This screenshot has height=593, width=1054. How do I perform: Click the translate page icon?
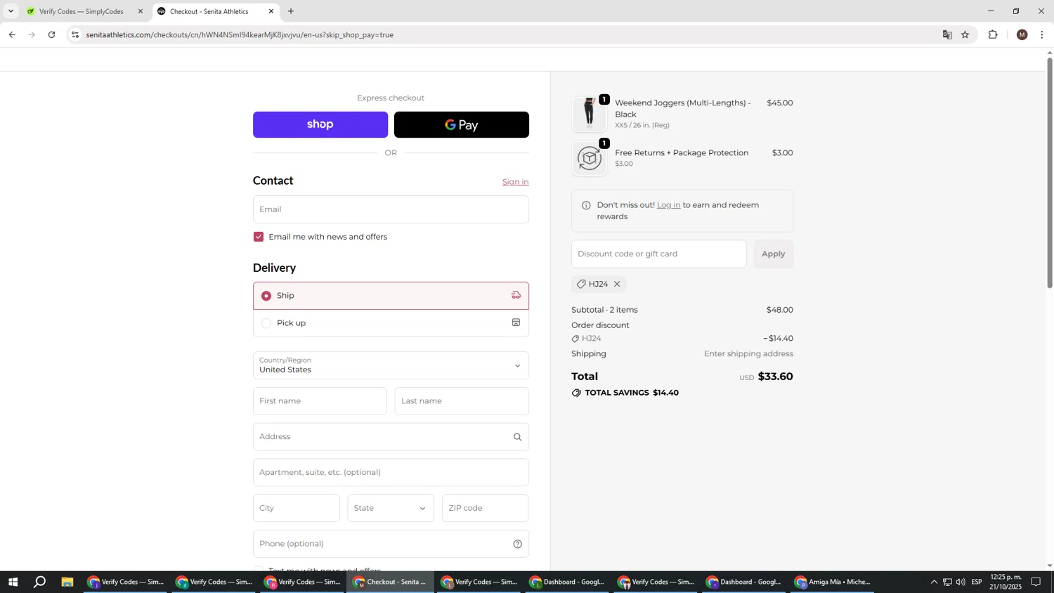(x=947, y=34)
